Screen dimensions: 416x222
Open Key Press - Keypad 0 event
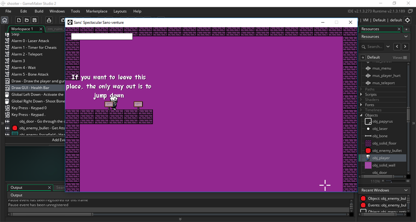(29, 108)
